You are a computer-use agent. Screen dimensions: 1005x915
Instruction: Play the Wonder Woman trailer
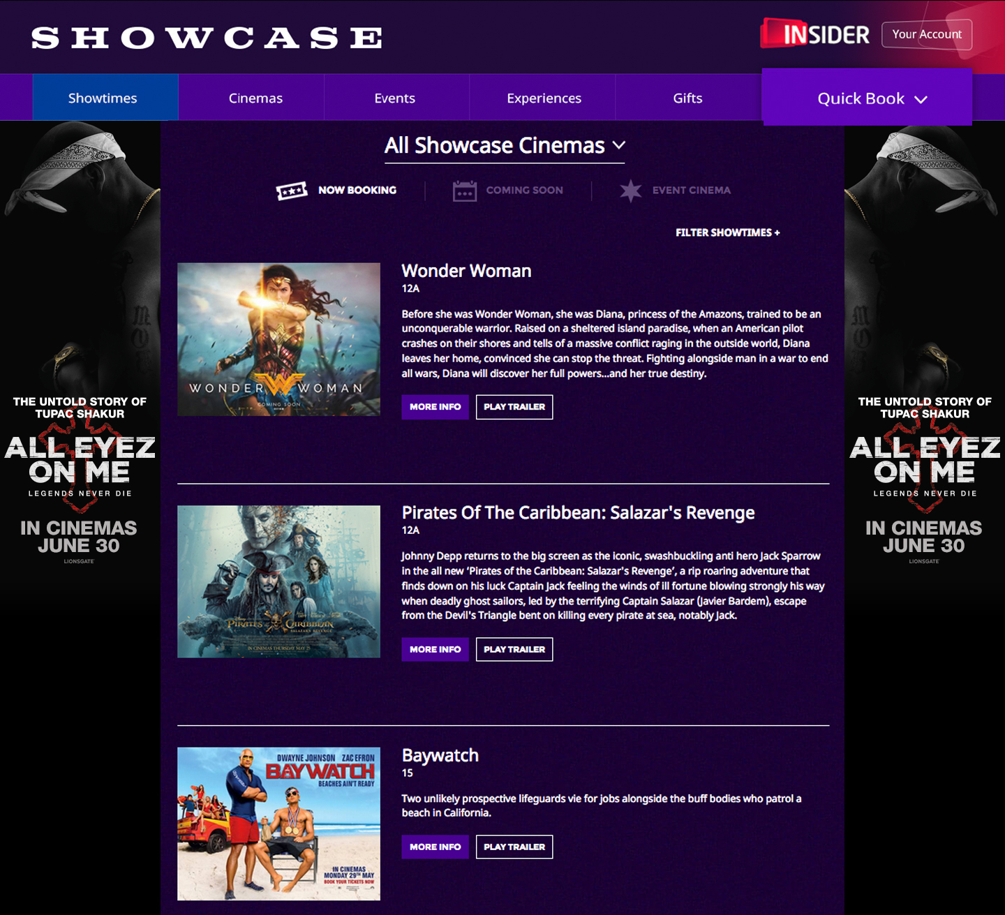tap(514, 407)
